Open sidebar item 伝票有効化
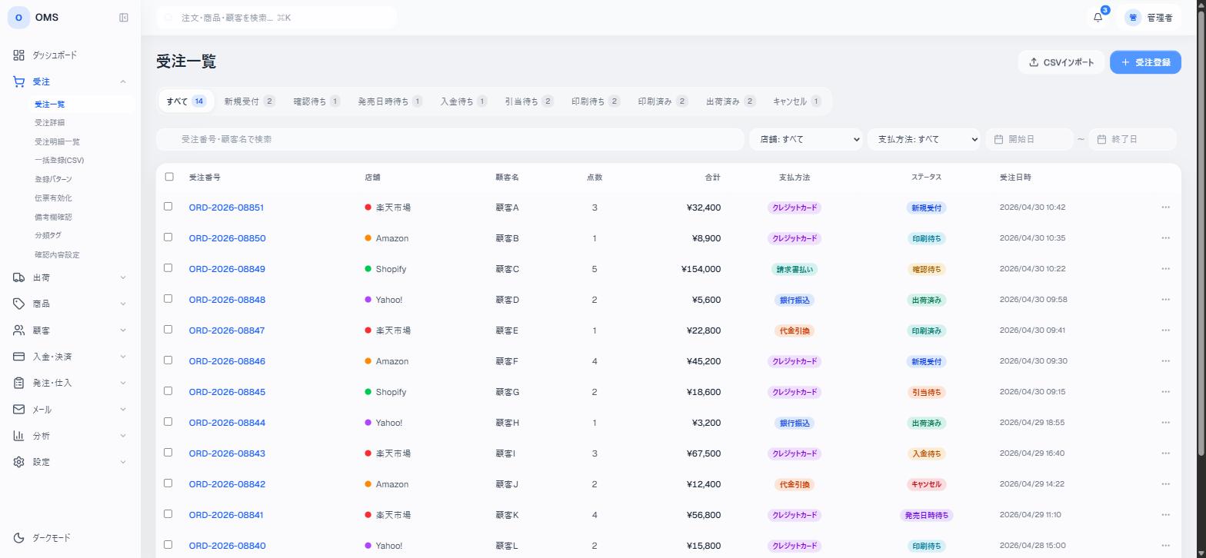The image size is (1206, 558). (53, 198)
